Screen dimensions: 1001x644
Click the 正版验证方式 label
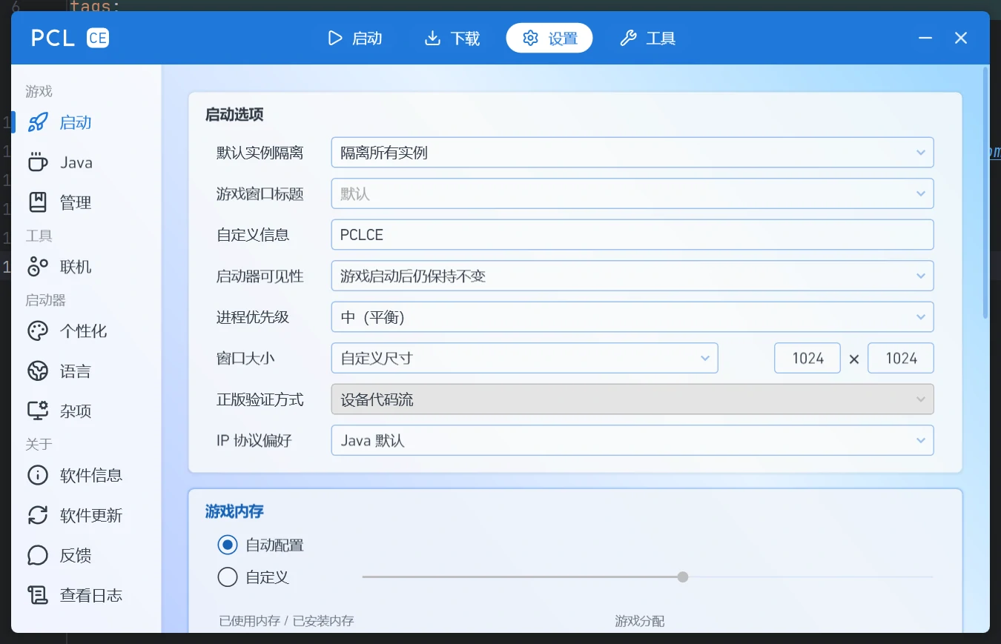point(260,399)
